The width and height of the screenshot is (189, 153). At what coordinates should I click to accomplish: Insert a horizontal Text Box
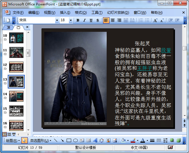pyautogui.click(x=82, y=140)
